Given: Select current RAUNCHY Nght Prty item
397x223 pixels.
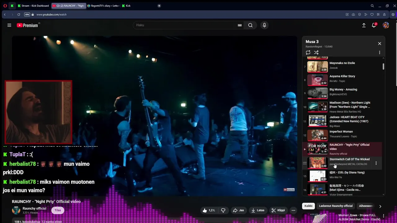Looking at the screenshot, I should (x=342, y=149).
